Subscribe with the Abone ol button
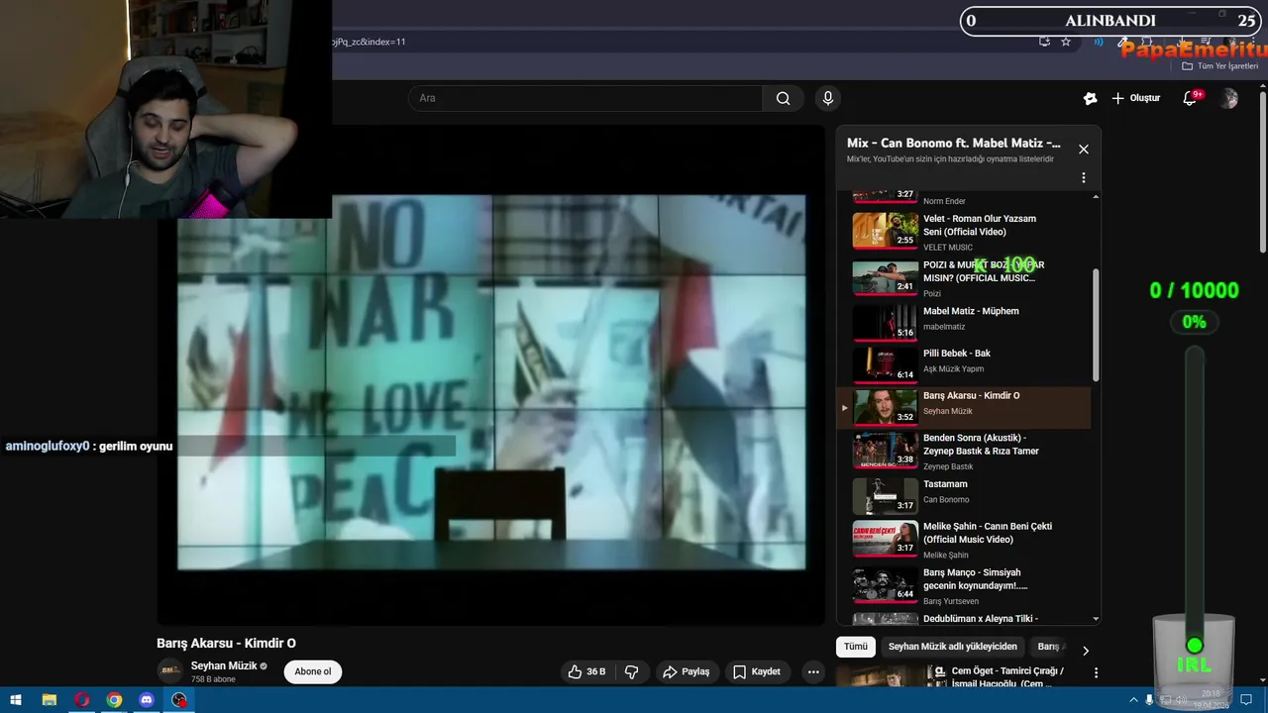The width and height of the screenshot is (1268, 713). 313,671
